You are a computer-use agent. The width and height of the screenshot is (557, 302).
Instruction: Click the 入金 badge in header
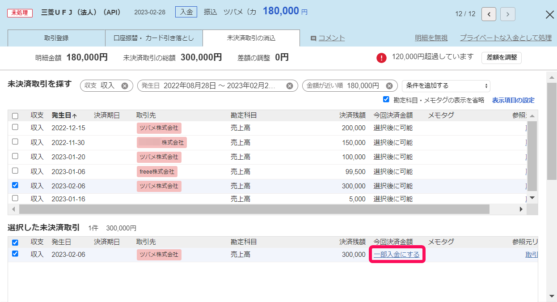tap(186, 12)
